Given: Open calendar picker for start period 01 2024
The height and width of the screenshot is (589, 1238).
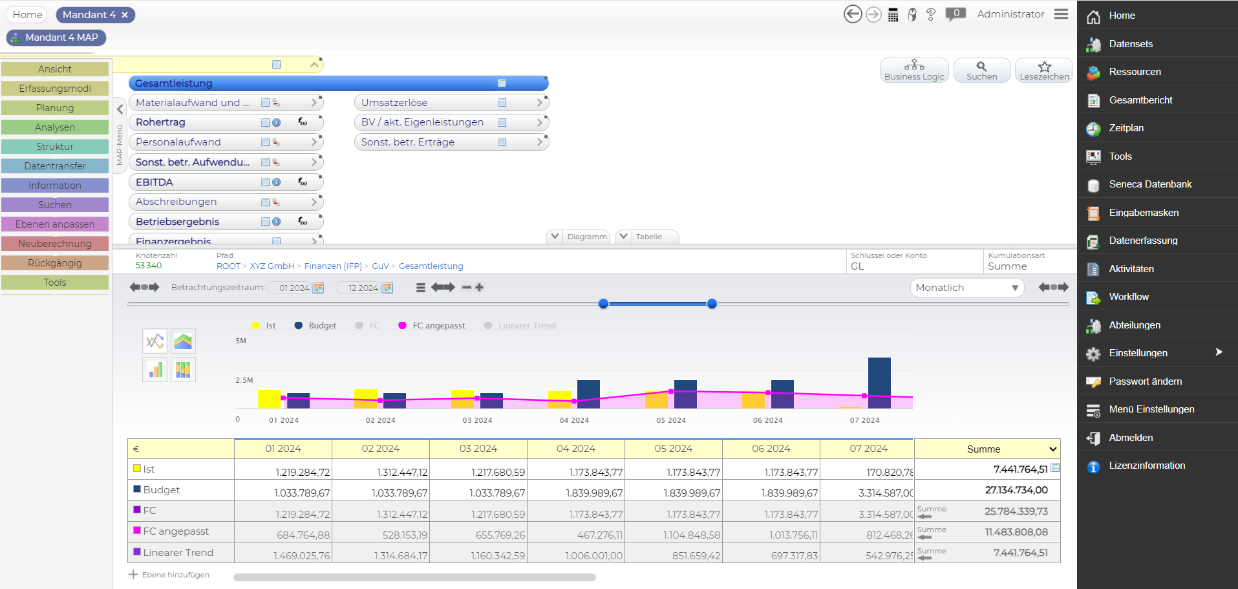Looking at the screenshot, I should tap(318, 288).
